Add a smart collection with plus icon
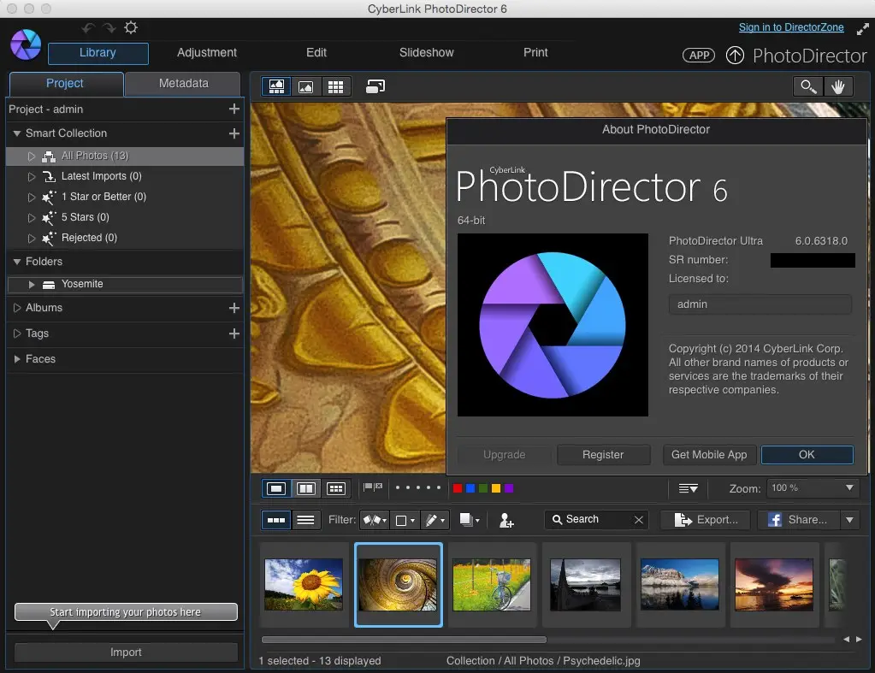Image resolution: width=875 pixels, height=673 pixels. click(234, 133)
